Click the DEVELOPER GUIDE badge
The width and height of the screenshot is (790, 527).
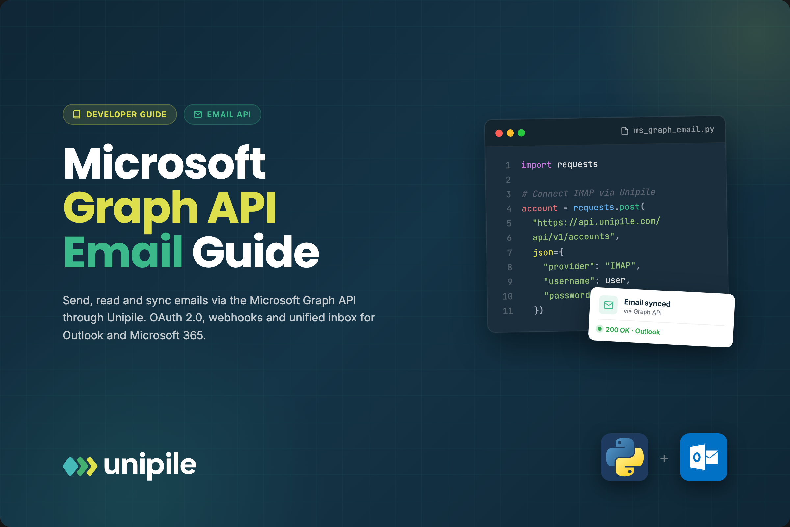(119, 114)
